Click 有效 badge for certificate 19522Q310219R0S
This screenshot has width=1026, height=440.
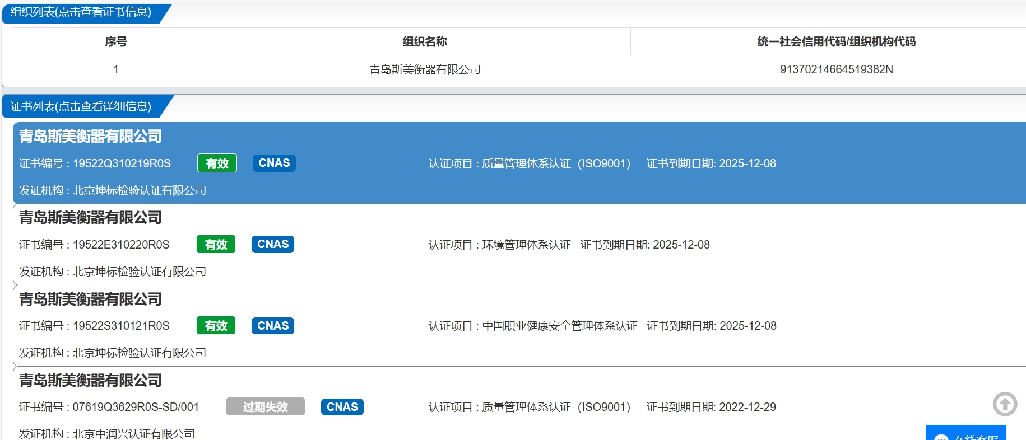tap(217, 163)
